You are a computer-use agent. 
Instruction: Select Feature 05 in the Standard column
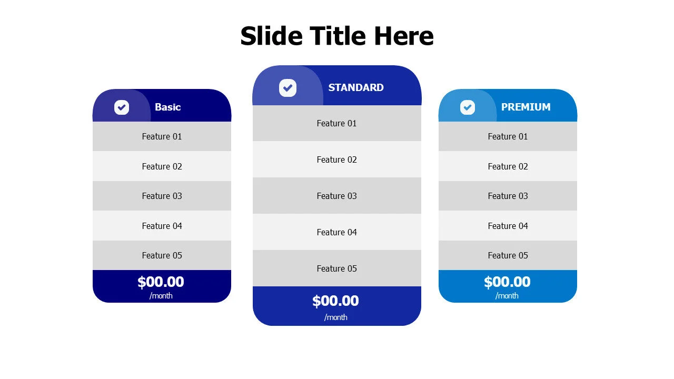[337, 268]
